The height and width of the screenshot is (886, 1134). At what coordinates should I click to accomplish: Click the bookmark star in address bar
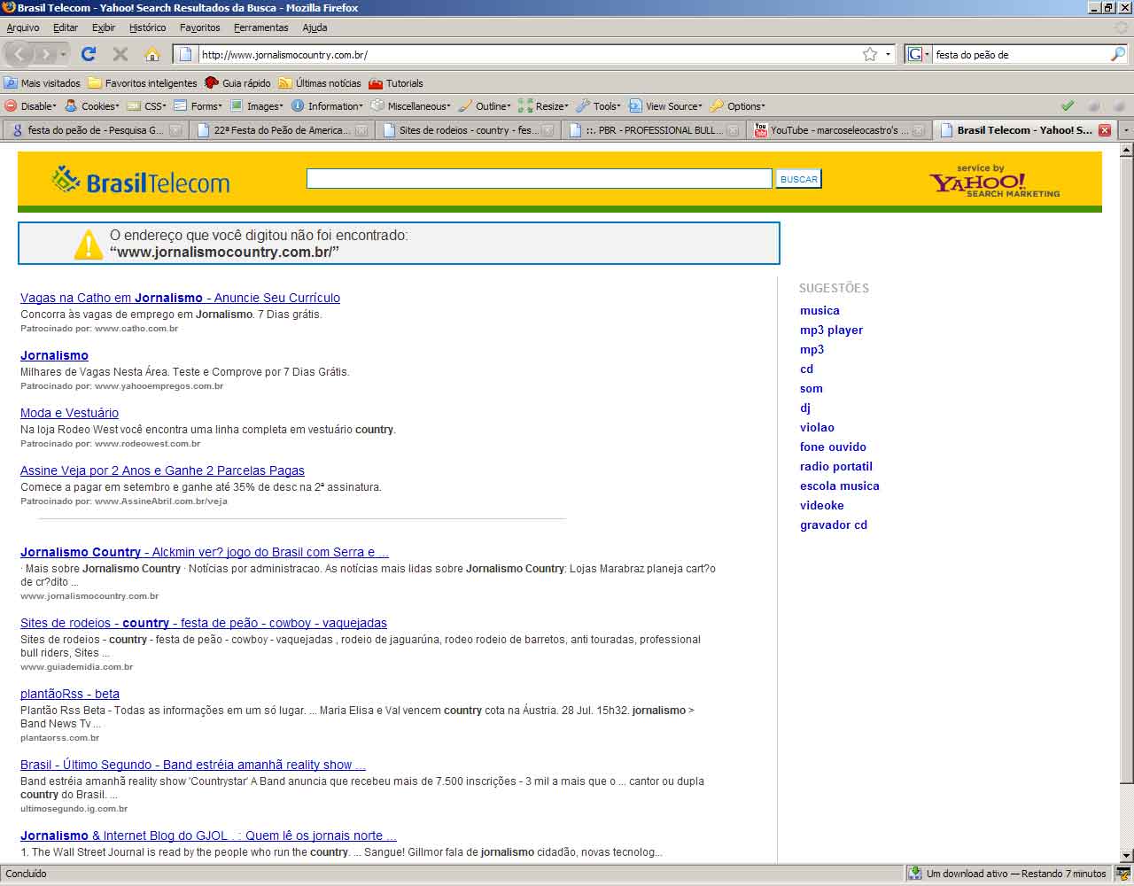(870, 54)
